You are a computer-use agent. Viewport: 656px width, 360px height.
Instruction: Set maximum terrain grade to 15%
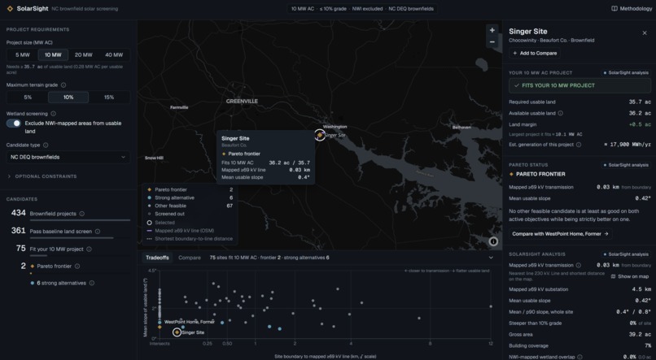[x=109, y=98]
